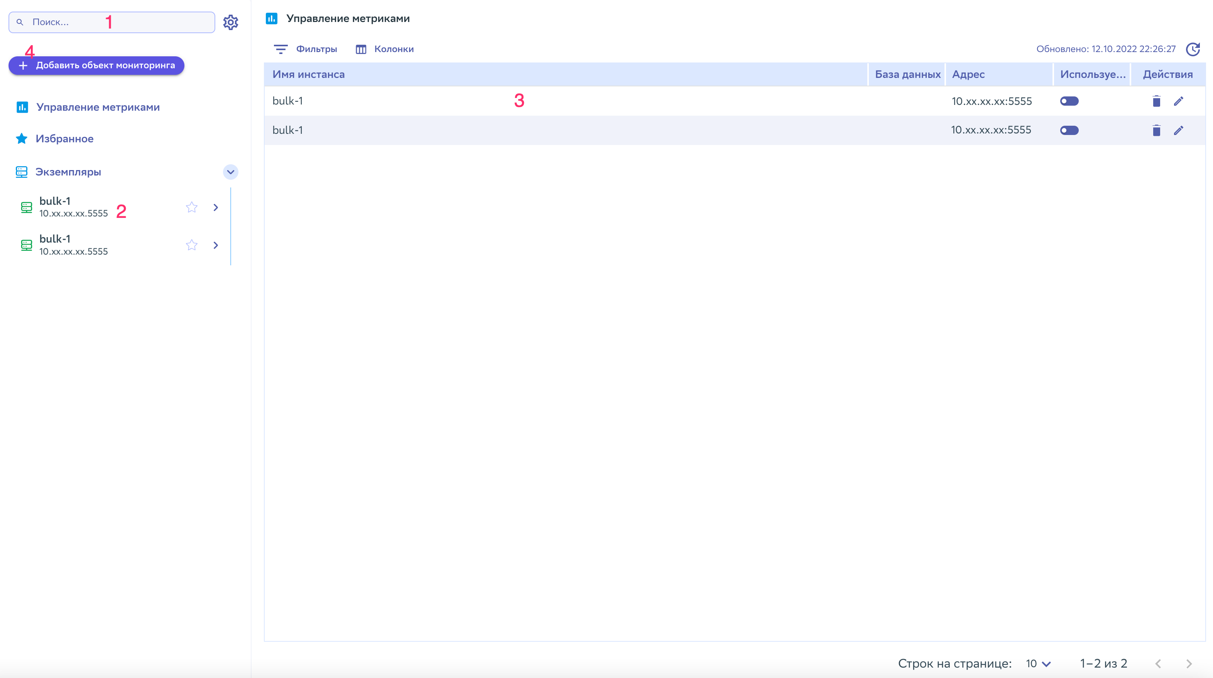Open the Фильтры panel
The image size is (1213, 678).
[x=306, y=49]
